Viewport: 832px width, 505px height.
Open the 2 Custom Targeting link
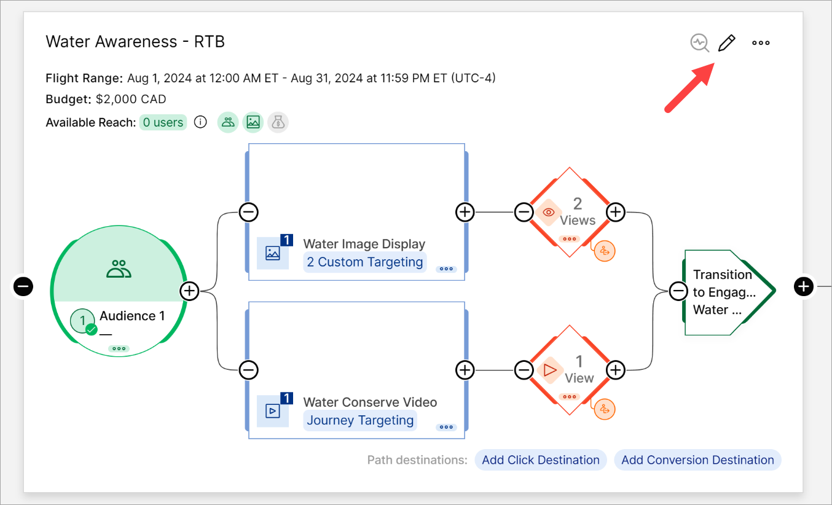pyautogui.click(x=365, y=262)
